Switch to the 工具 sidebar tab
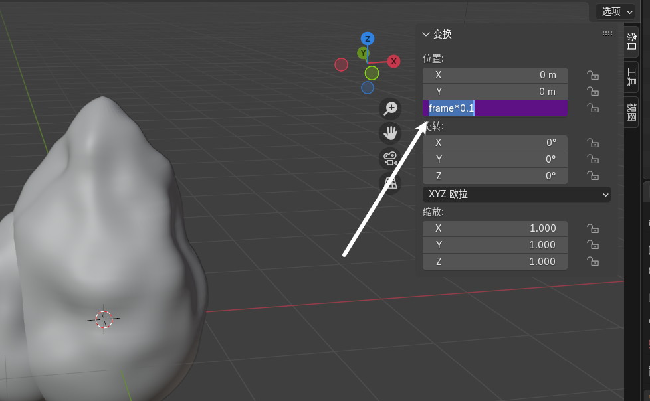This screenshot has height=401, width=650. [631, 77]
